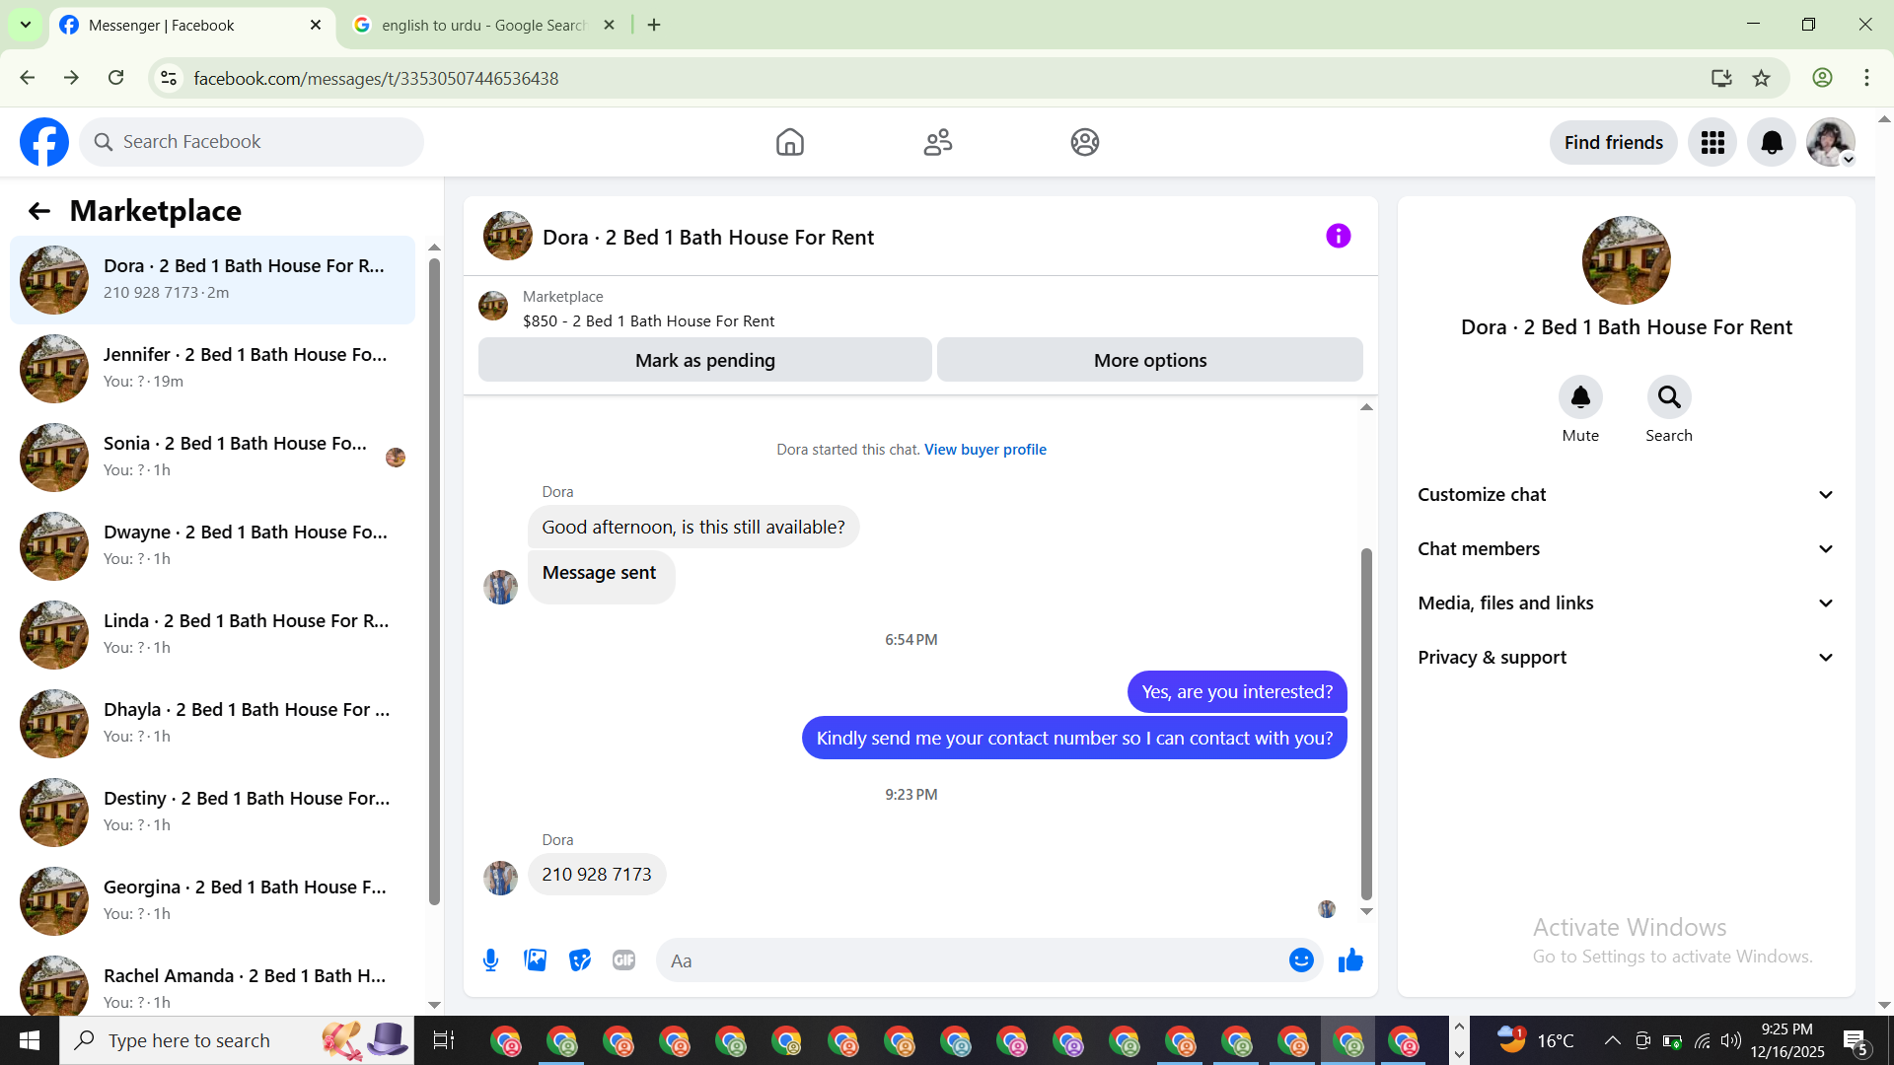Open Windows Start menu
The image size is (1894, 1065).
30,1040
